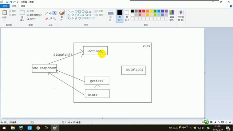Save via the quick access floppy icon

tap(7, 2)
